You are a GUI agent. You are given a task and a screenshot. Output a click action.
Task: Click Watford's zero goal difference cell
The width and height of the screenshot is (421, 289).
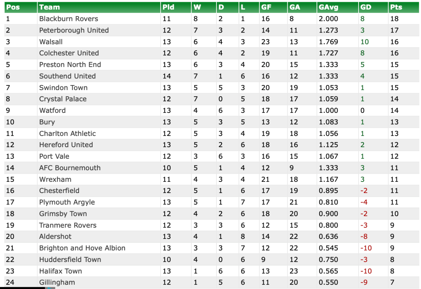click(362, 110)
